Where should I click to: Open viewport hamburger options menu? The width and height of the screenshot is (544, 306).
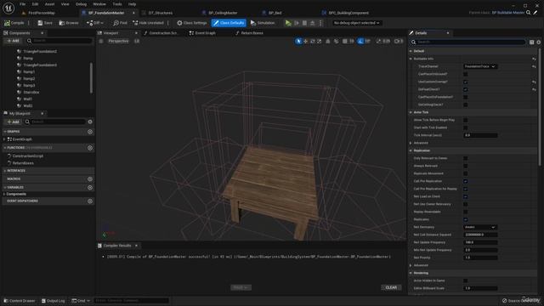pos(101,42)
